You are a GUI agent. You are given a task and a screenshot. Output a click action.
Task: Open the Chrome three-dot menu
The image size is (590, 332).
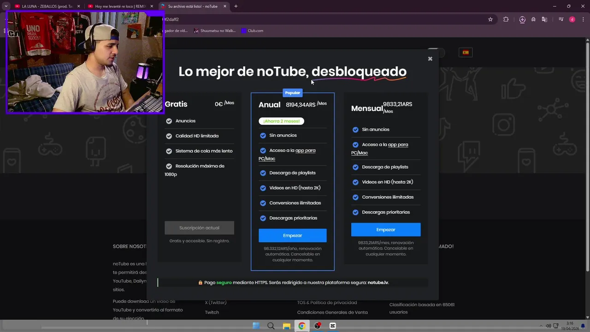coord(582,19)
